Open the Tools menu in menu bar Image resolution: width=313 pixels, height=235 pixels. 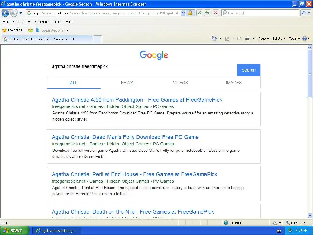57,22
